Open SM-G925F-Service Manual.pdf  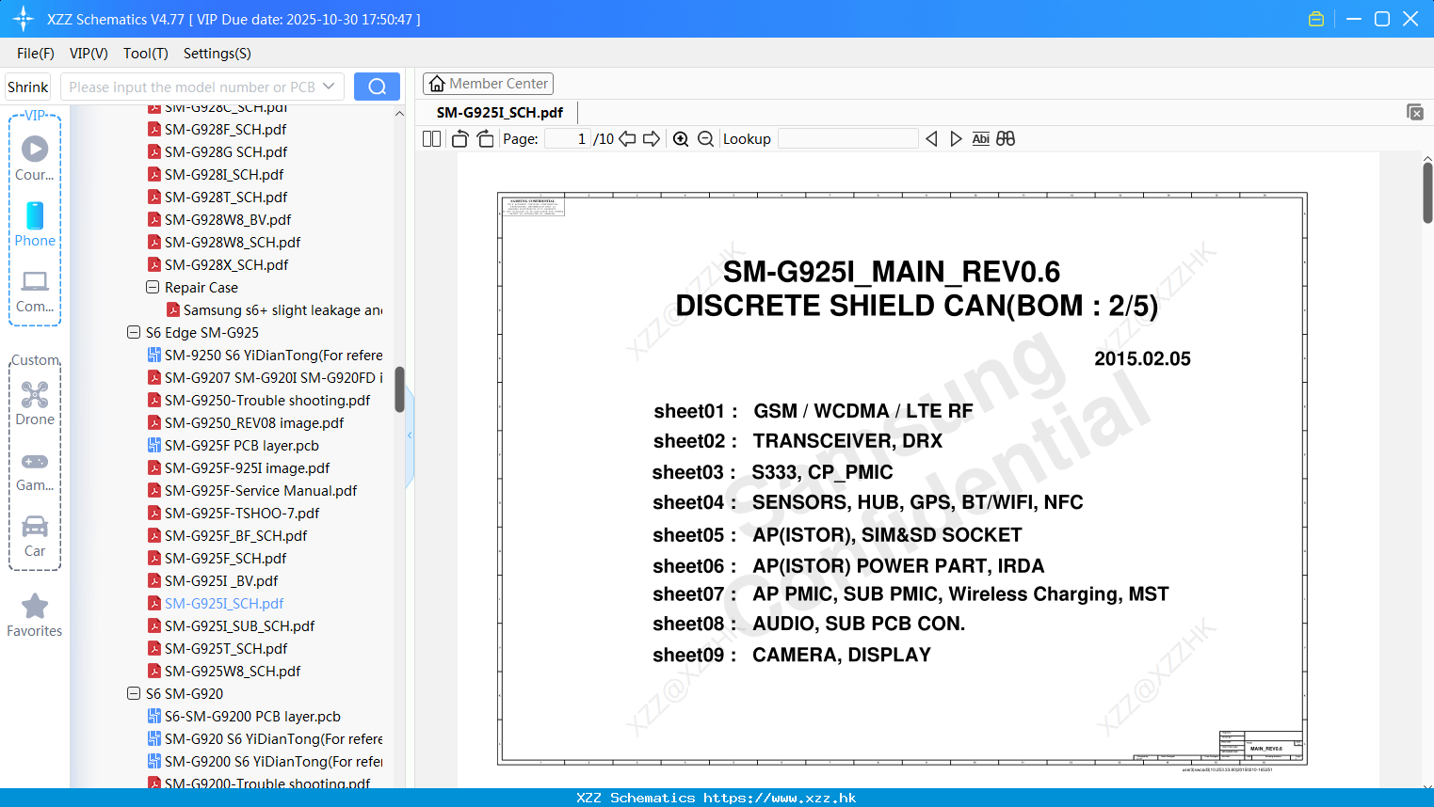tap(261, 490)
